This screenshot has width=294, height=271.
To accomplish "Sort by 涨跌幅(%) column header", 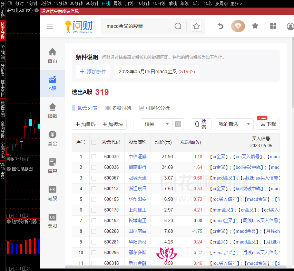I will tap(190, 142).
